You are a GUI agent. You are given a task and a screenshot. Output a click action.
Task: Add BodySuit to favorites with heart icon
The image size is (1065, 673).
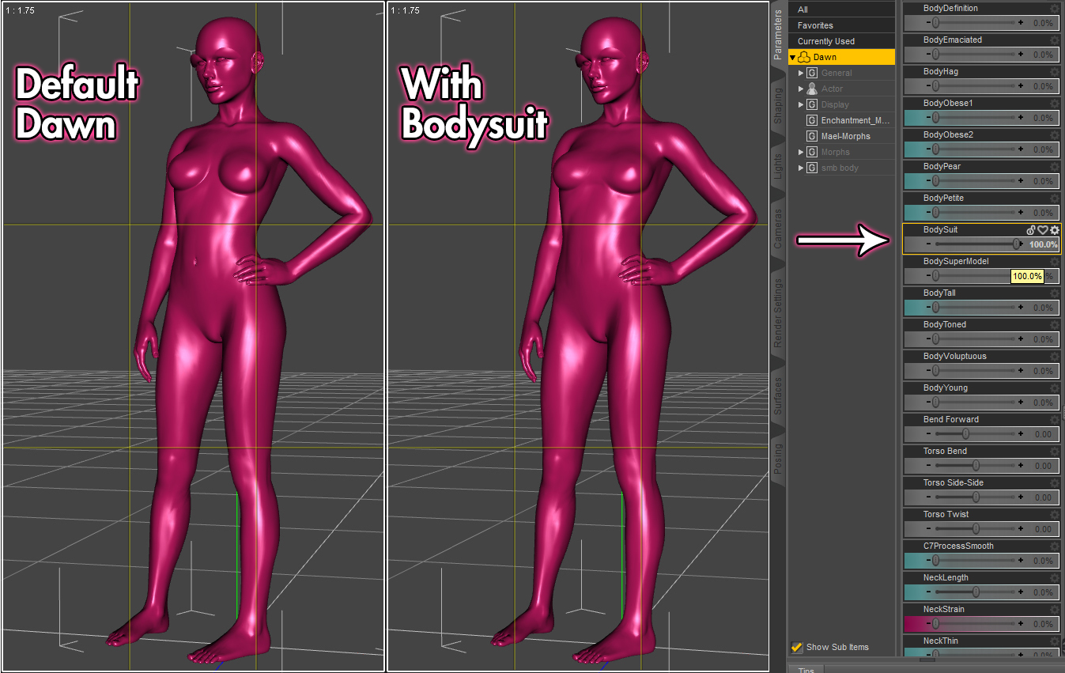1043,230
